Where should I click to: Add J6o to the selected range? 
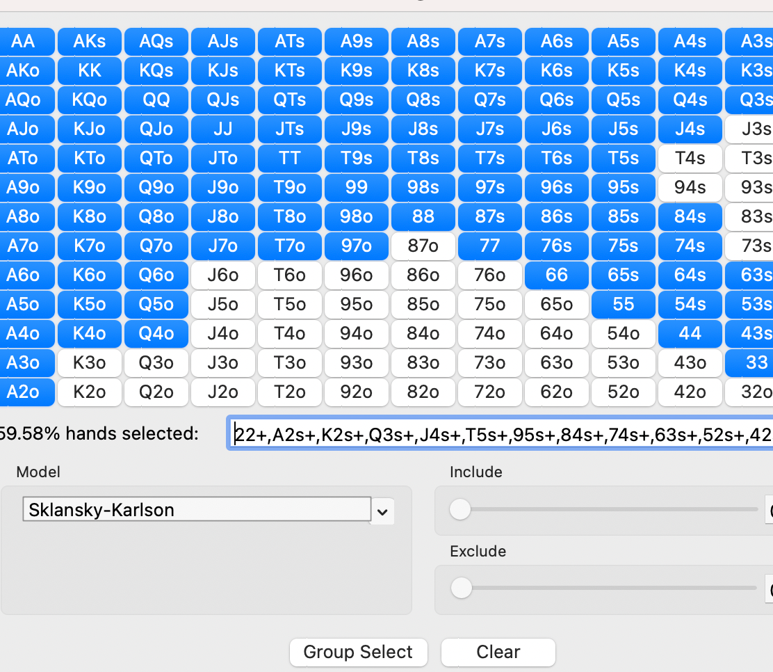click(223, 275)
